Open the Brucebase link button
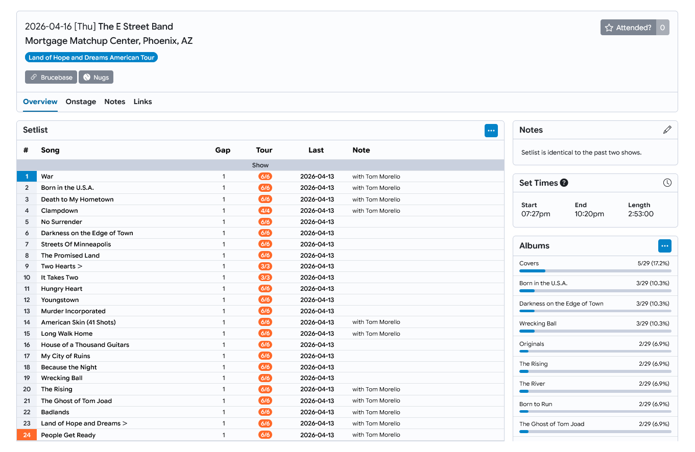Image resolution: width=695 pixels, height=452 pixels. click(x=51, y=77)
